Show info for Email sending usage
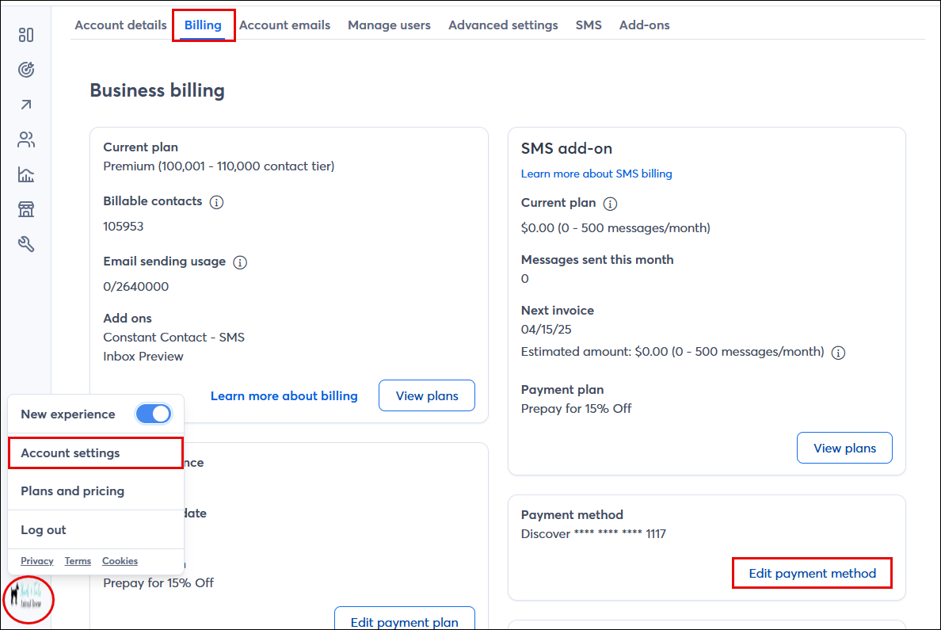The image size is (941, 630). pyautogui.click(x=240, y=262)
